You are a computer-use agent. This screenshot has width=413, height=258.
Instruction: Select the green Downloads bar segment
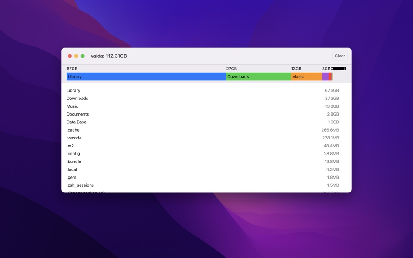(258, 76)
